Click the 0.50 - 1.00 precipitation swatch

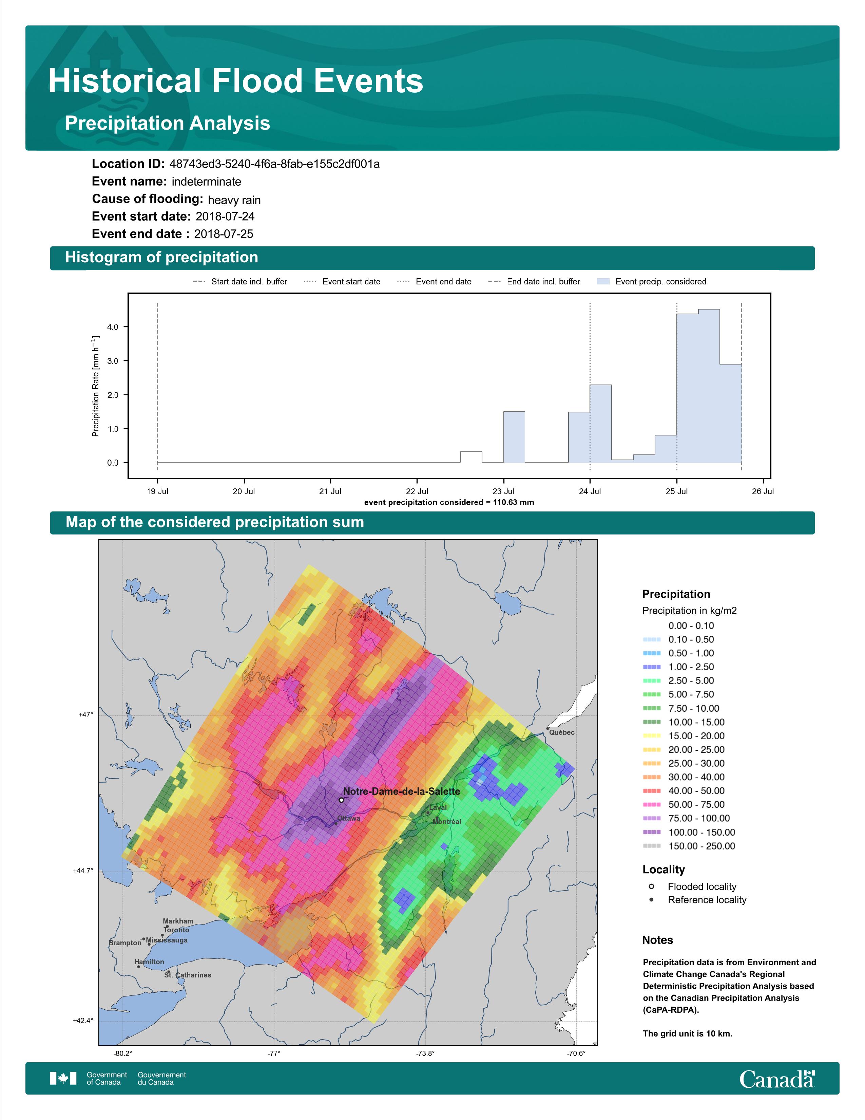point(651,653)
